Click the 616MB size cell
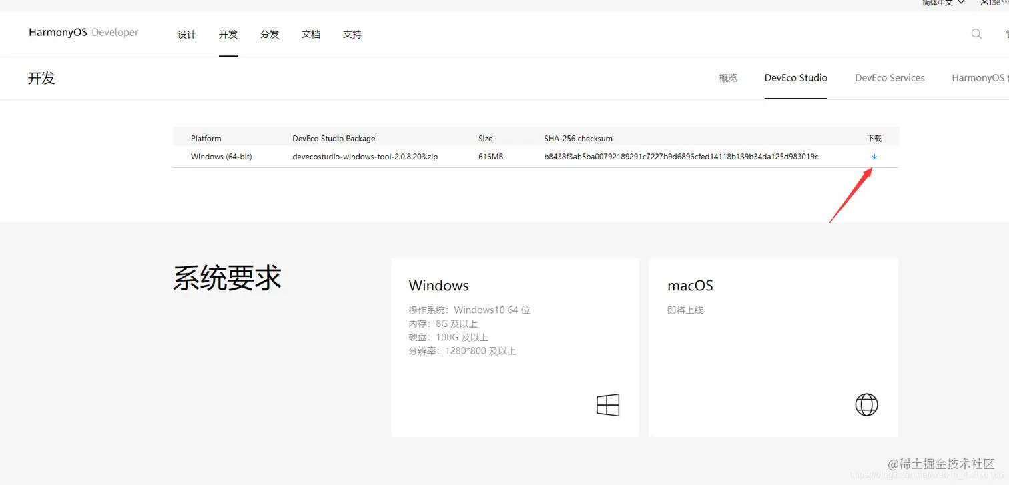 point(490,157)
